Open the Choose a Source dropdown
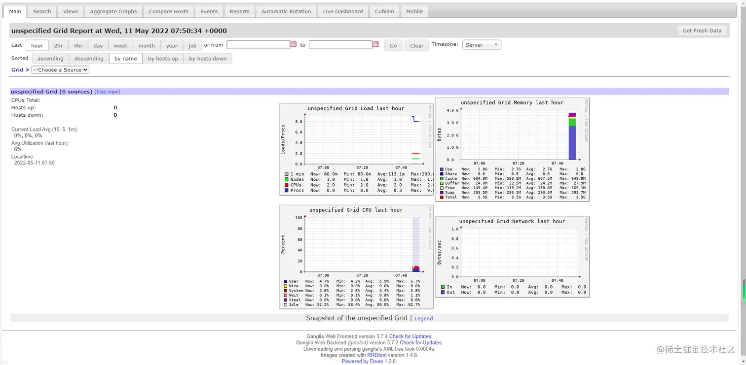Viewport: 746px width, 365px height. (x=60, y=70)
